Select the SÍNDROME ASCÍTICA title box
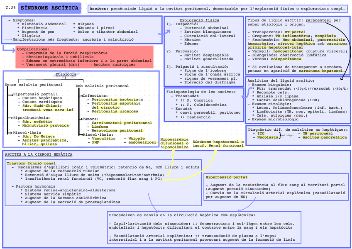 pos(49,8)
